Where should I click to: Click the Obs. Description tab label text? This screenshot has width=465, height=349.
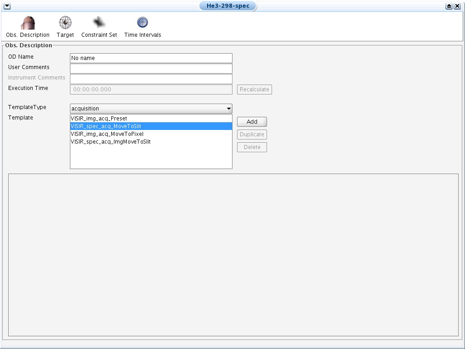pos(28,35)
